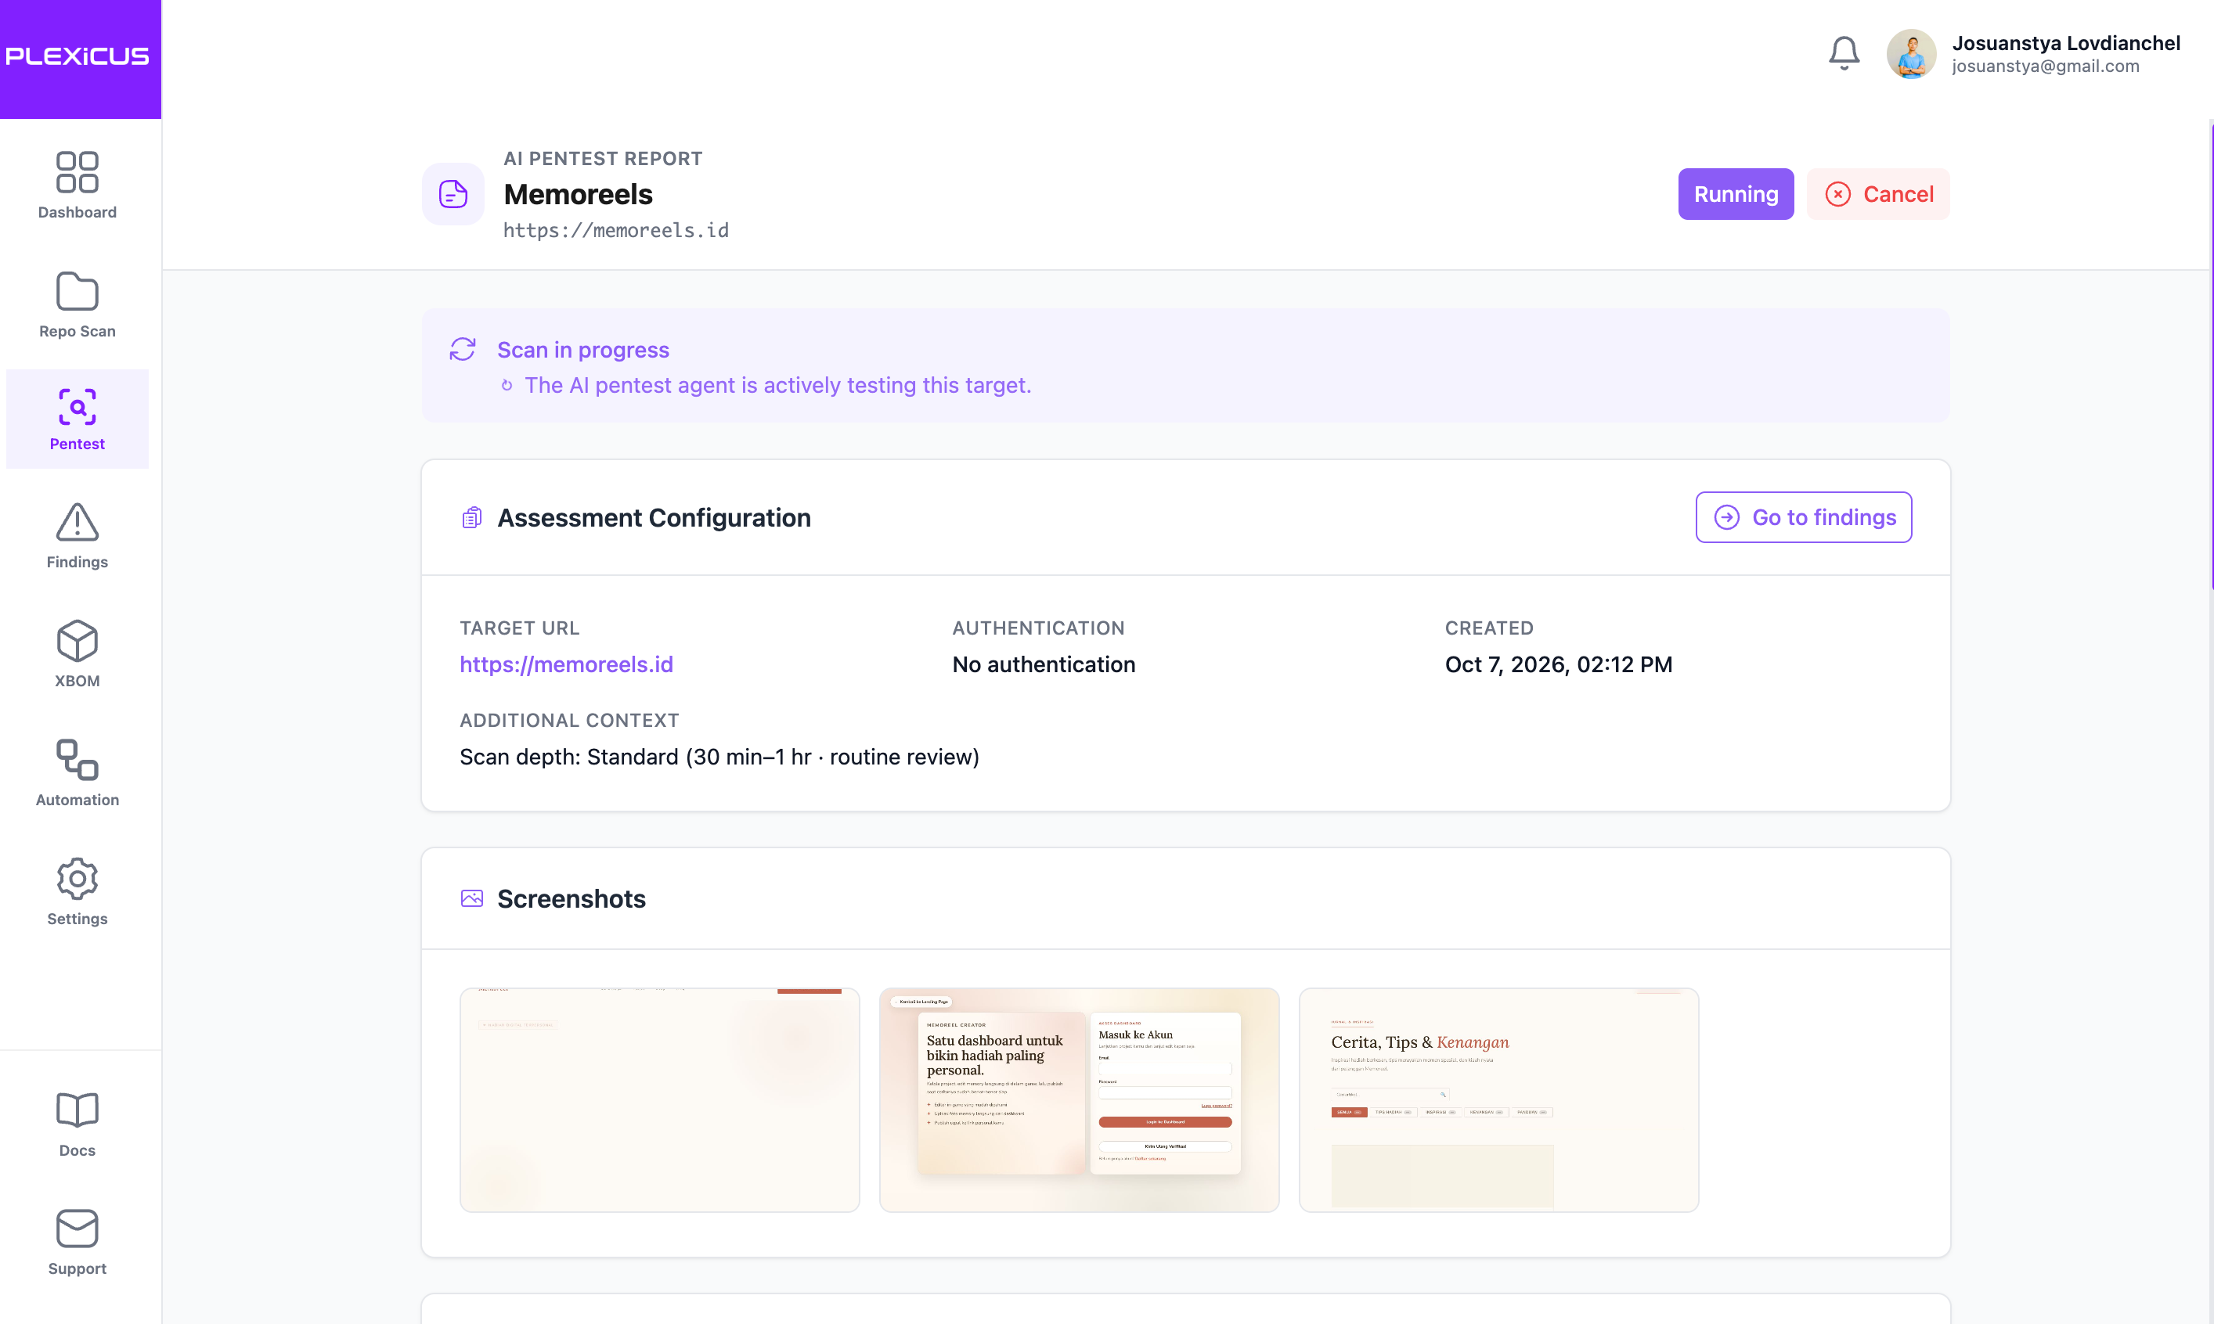2214x1324 pixels.
Task: Click the No authentication value
Action: (x=1043, y=664)
